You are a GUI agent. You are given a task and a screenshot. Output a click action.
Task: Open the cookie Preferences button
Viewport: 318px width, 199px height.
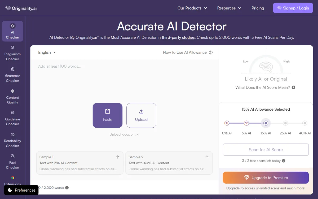click(x=21, y=190)
